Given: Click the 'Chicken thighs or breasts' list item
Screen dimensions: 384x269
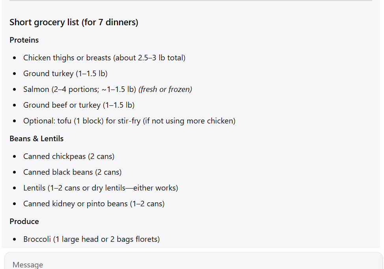Looking at the screenshot, I should tap(104, 58).
